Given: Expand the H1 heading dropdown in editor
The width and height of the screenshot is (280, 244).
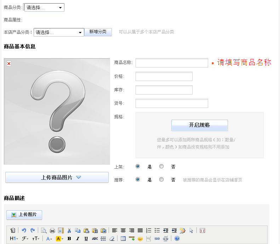Looking at the screenshot, I should pyautogui.click(x=14, y=239).
